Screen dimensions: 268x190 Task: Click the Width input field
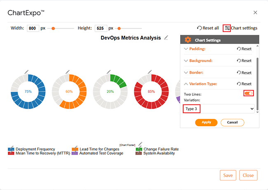pyautogui.click(x=33, y=28)
